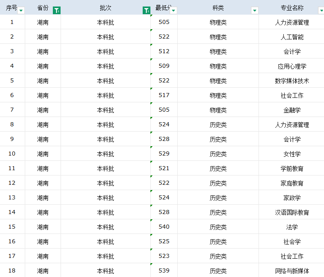Select 家政学 major cell
The width and height of the screenshot is (324, 277).
click(x=291, y=197)
